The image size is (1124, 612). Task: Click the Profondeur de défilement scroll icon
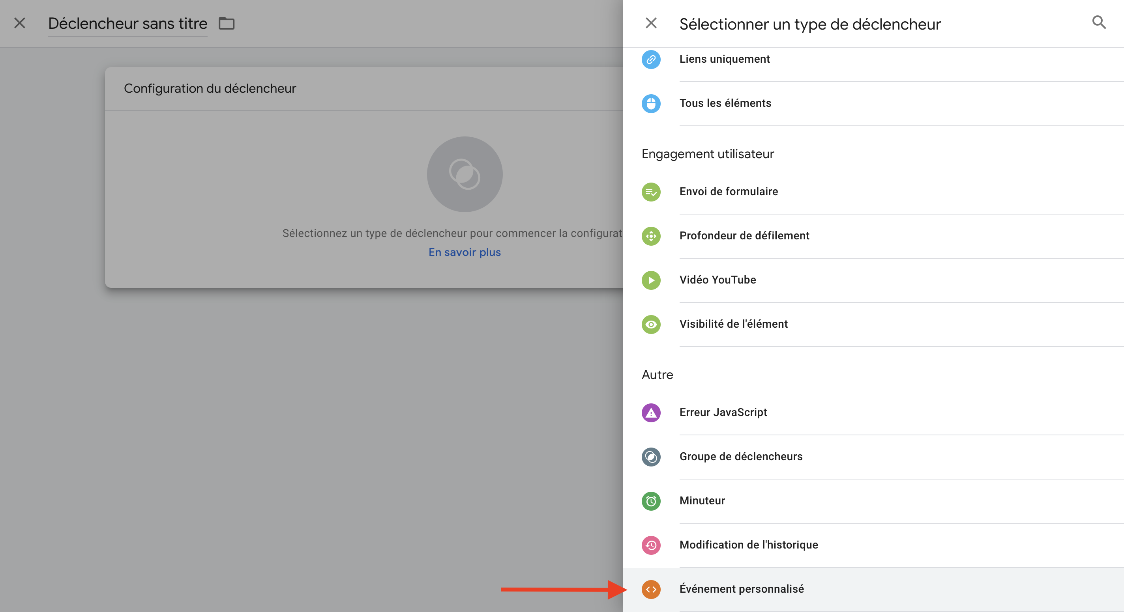click(x=650, y=236)
